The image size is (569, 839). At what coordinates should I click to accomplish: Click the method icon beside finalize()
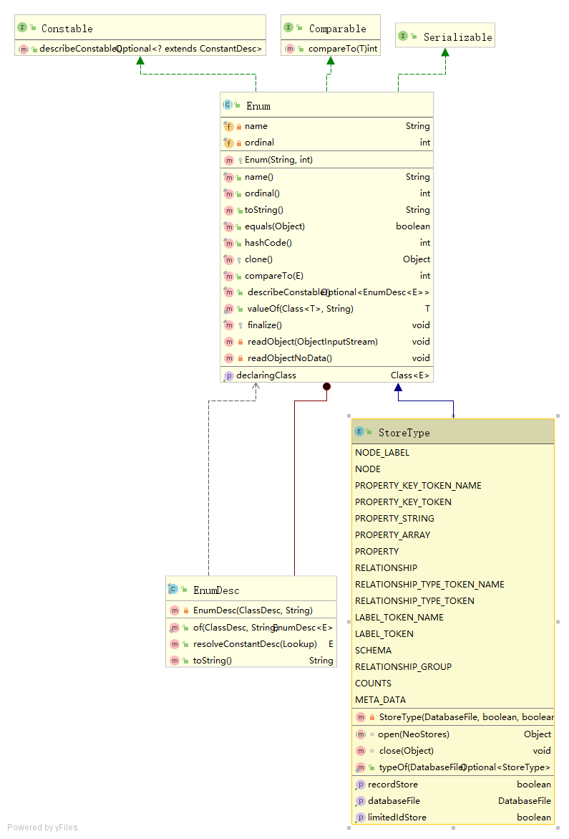pos(229,325)
